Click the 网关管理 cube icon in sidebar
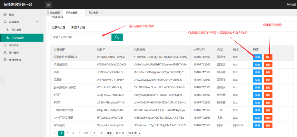Image resolution: width=297 pixels, height=137 pixels. [8, 30]
